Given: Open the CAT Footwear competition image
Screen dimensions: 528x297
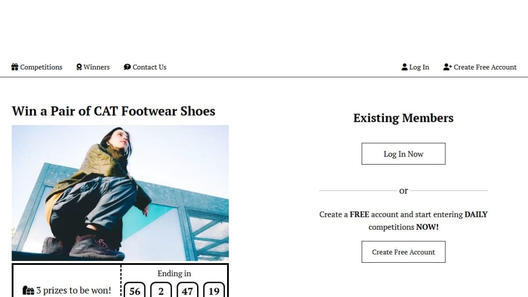Looking at the screenshot, I should (120, 193).
